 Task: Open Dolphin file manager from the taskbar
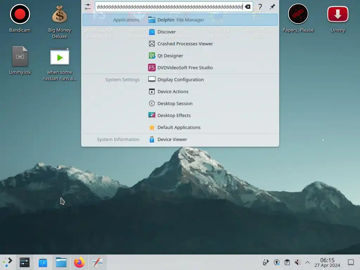[x=61, y=262]
